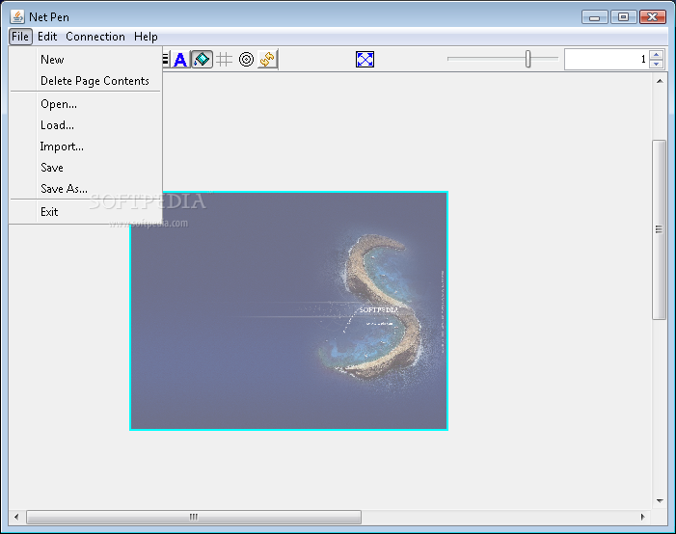
Task: Click the concentric circles target icon
Action: pyautogui.click(x=246, y=59)
